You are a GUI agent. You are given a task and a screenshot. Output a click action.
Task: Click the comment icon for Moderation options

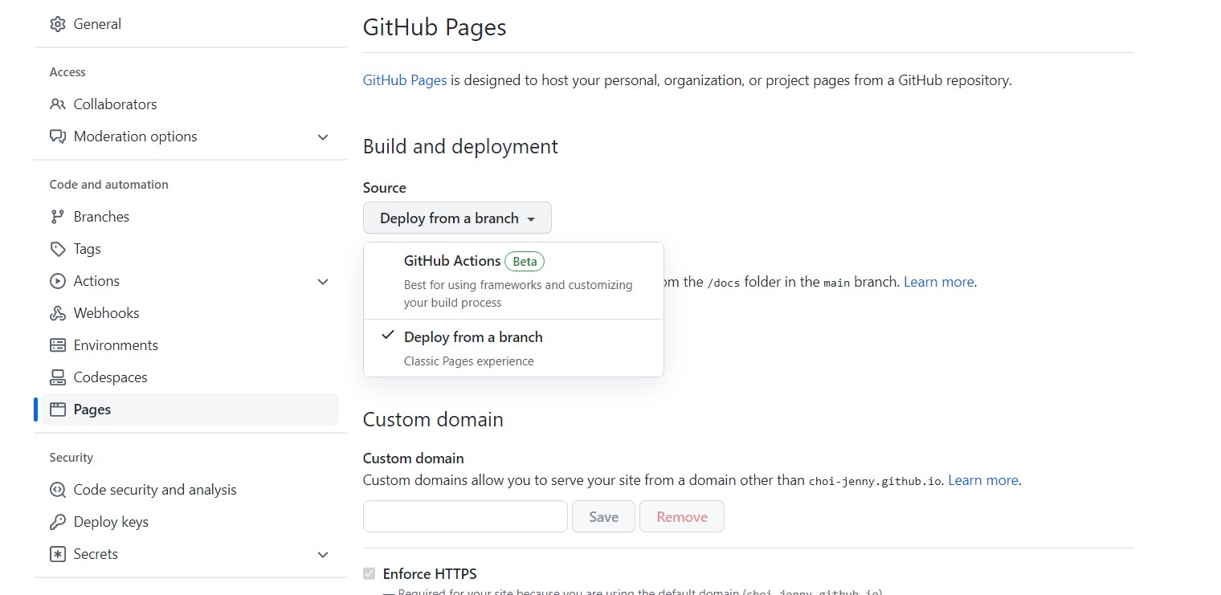tap(57, 137)
